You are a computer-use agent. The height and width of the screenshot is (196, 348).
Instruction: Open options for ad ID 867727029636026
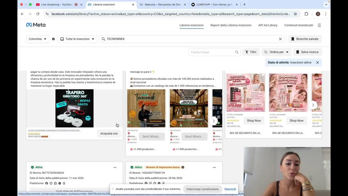(115, 167)
